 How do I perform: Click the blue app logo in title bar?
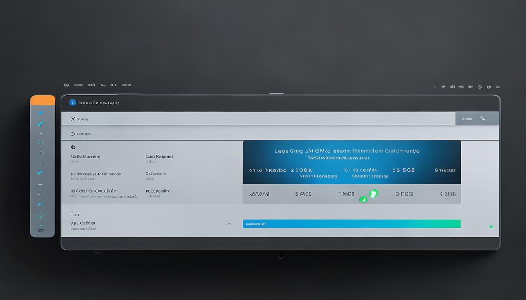[x=72, y=102]
